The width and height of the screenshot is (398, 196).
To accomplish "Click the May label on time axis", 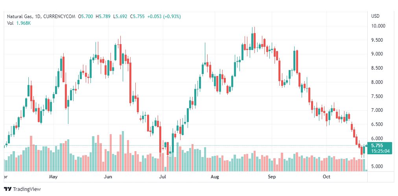I will [54, 177].
